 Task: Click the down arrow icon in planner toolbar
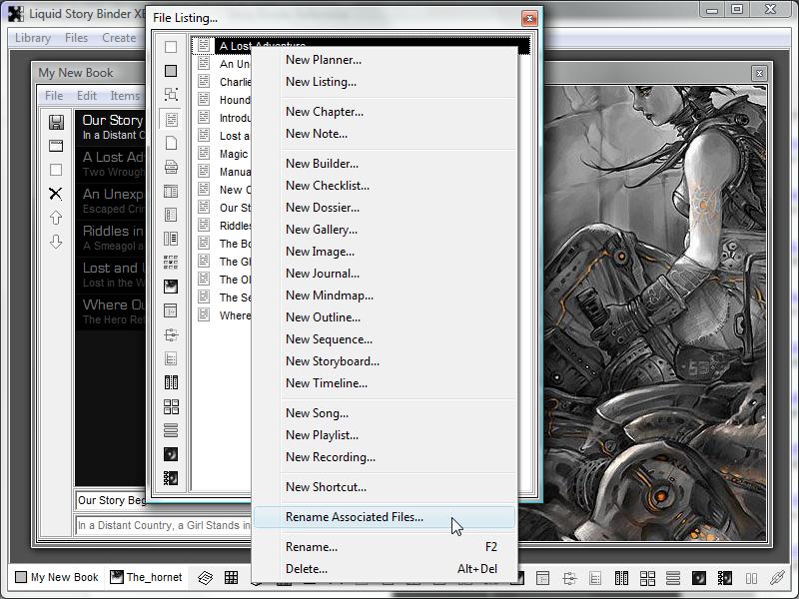tap(56, 242)
